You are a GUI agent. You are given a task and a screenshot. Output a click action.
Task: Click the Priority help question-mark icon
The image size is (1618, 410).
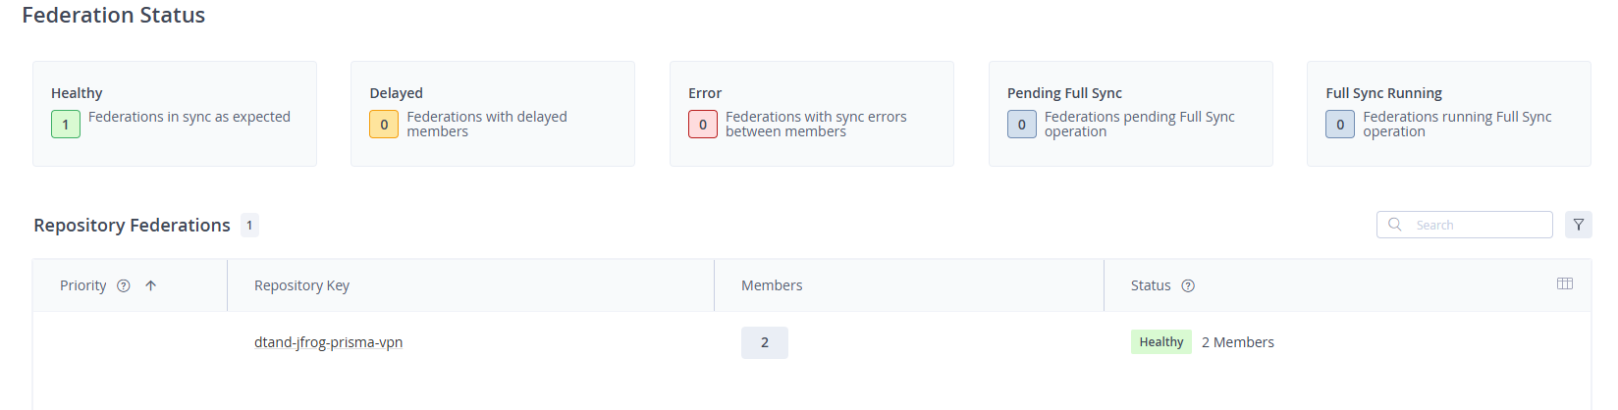(x=124, y=286)
